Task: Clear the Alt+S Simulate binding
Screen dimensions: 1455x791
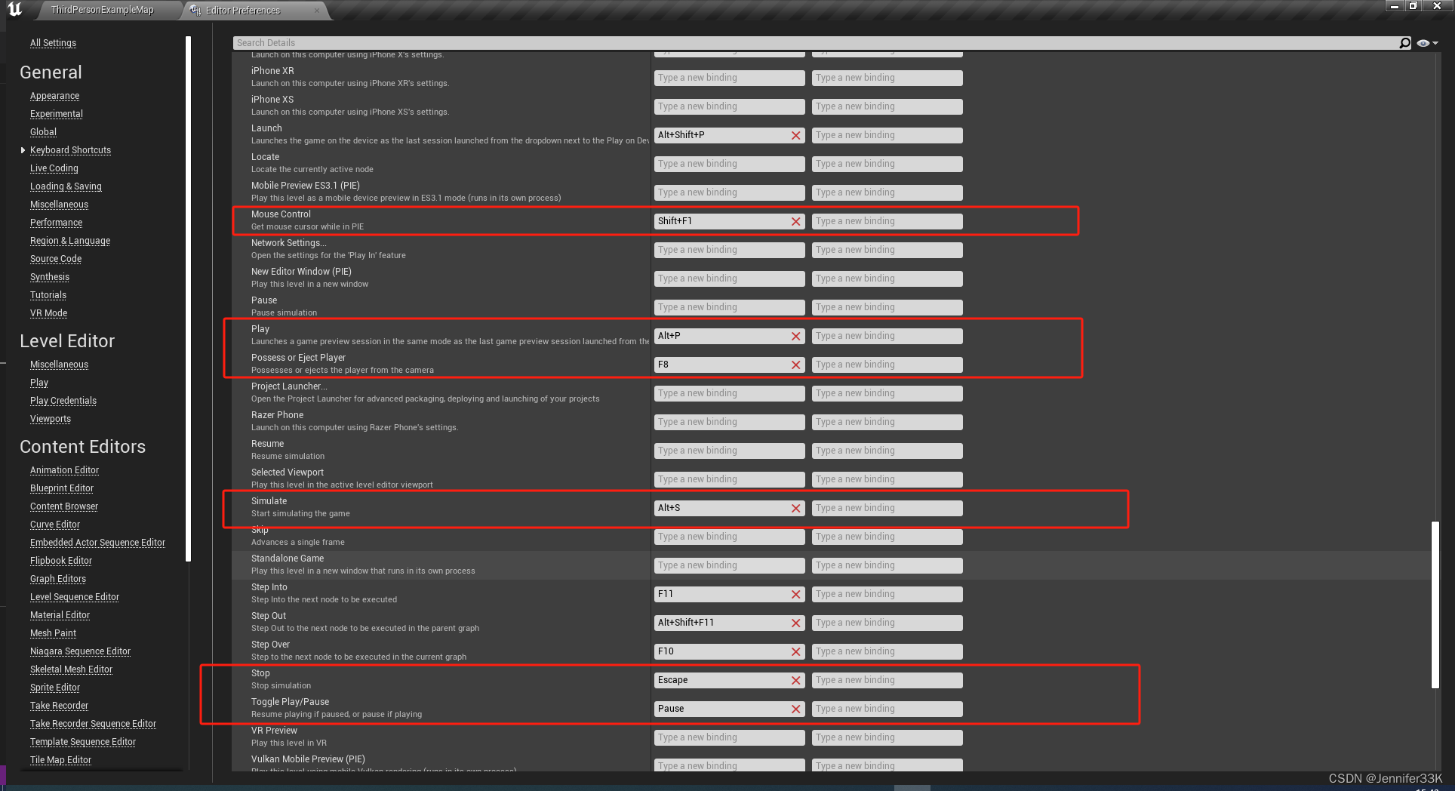Action: coord(795,508)
